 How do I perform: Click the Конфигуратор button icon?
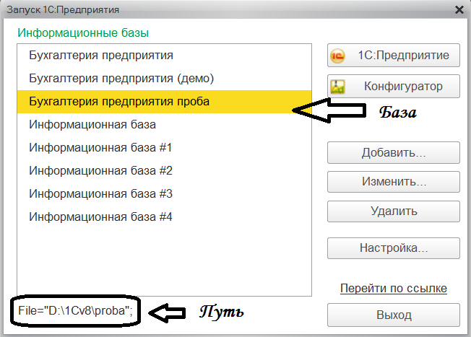pos(337,87)
